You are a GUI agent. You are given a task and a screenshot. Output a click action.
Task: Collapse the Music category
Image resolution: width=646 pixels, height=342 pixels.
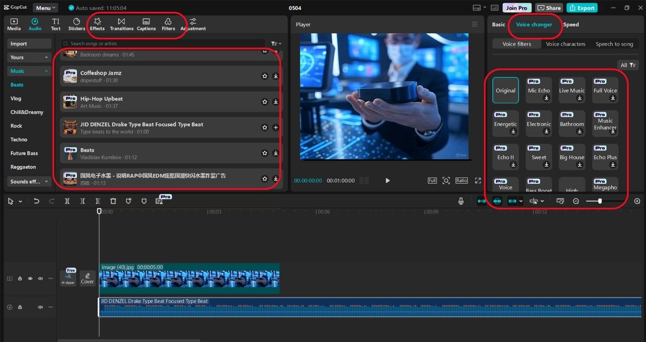point(30,71)
